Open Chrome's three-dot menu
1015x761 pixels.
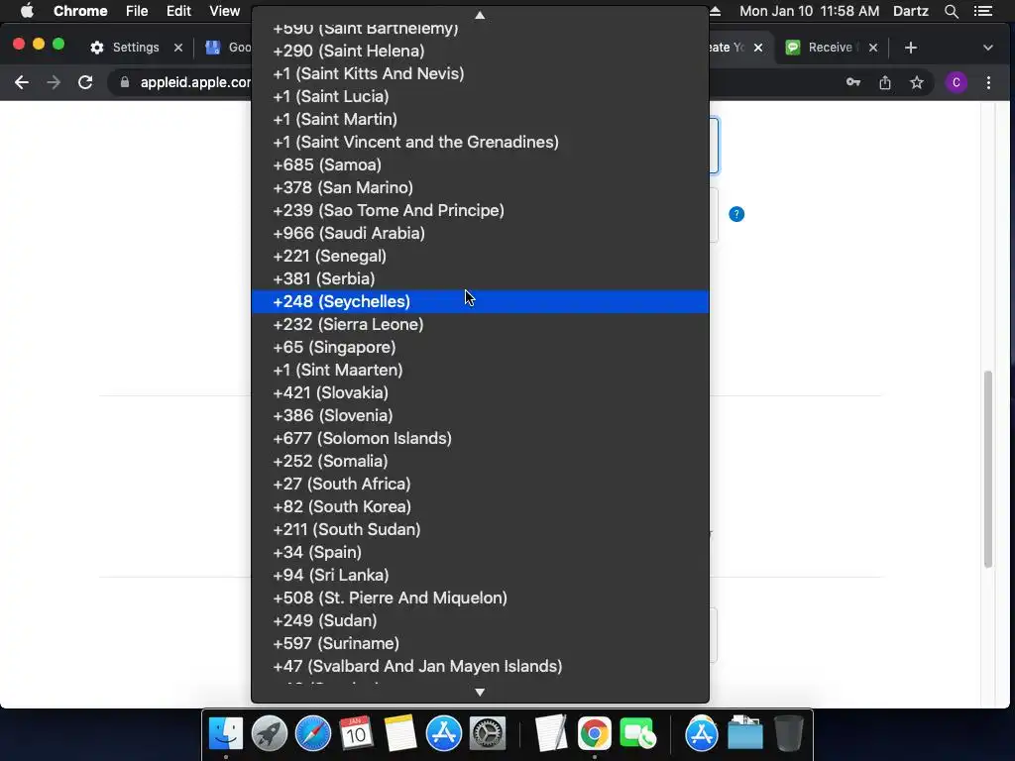pyautogui.click(x=988, y=82)
